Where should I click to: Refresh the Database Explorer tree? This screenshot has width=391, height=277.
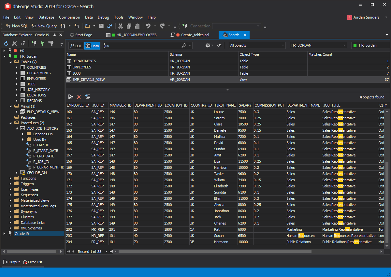(6, 43)
